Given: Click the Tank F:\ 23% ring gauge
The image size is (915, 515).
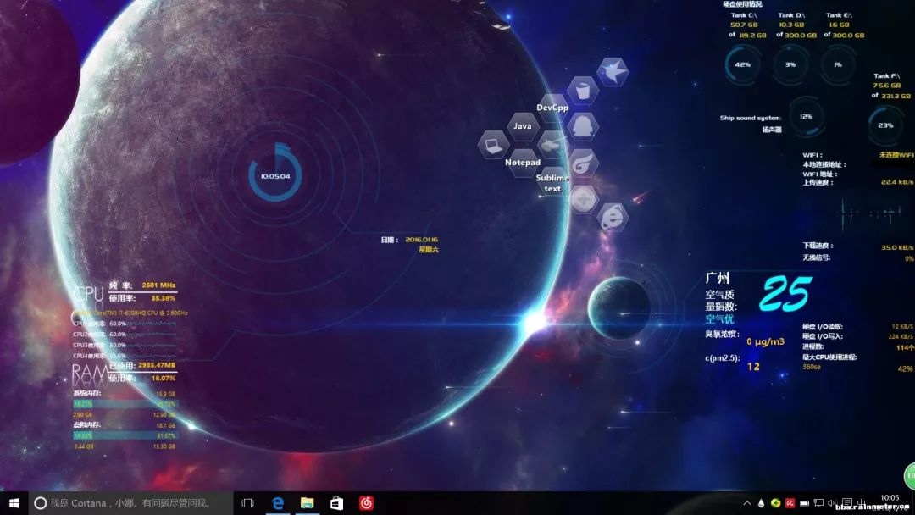Looking at the screenshot, I should (886, 125).
